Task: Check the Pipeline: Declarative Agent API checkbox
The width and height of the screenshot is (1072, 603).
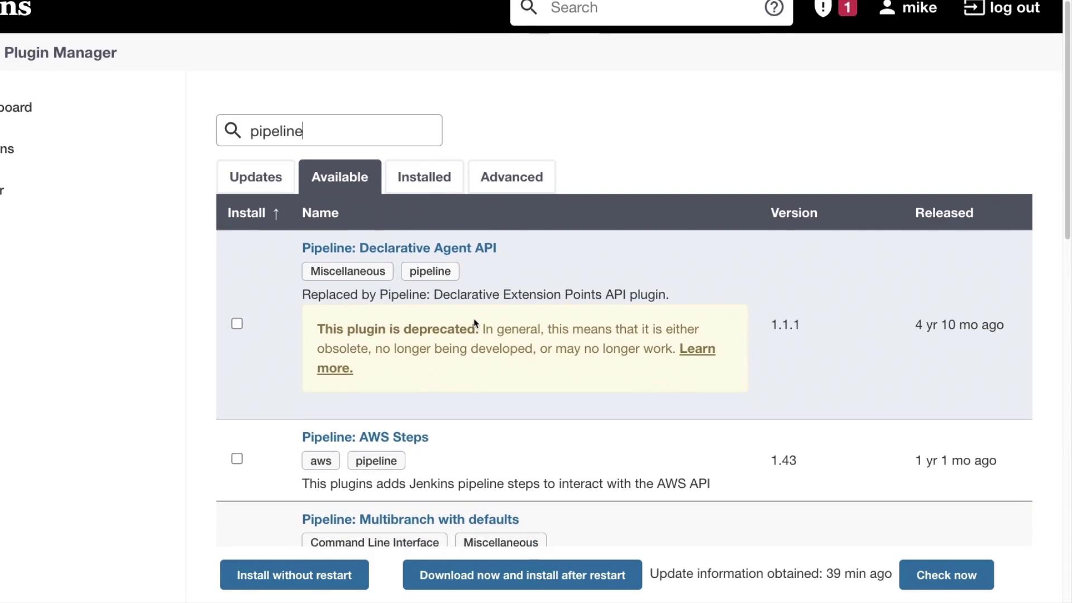Action: [x=237, y=324]
